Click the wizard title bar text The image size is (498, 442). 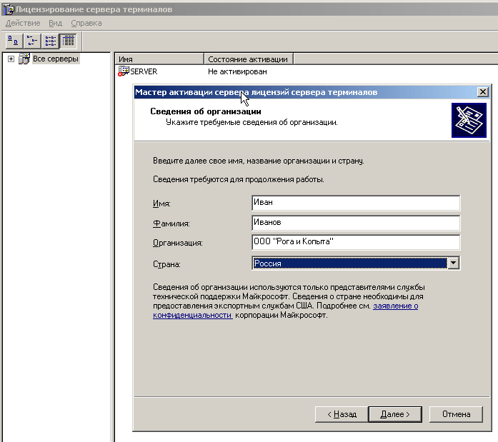[256, 92]
